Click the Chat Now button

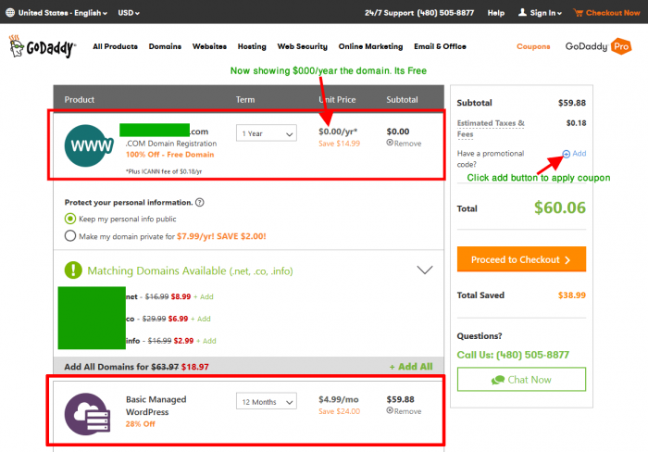pyautogui.click(x=521, y=379)
